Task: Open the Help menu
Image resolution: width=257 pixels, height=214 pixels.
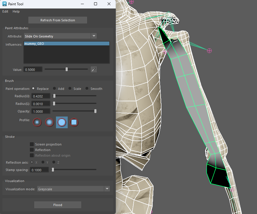Action: click(16, 11)
